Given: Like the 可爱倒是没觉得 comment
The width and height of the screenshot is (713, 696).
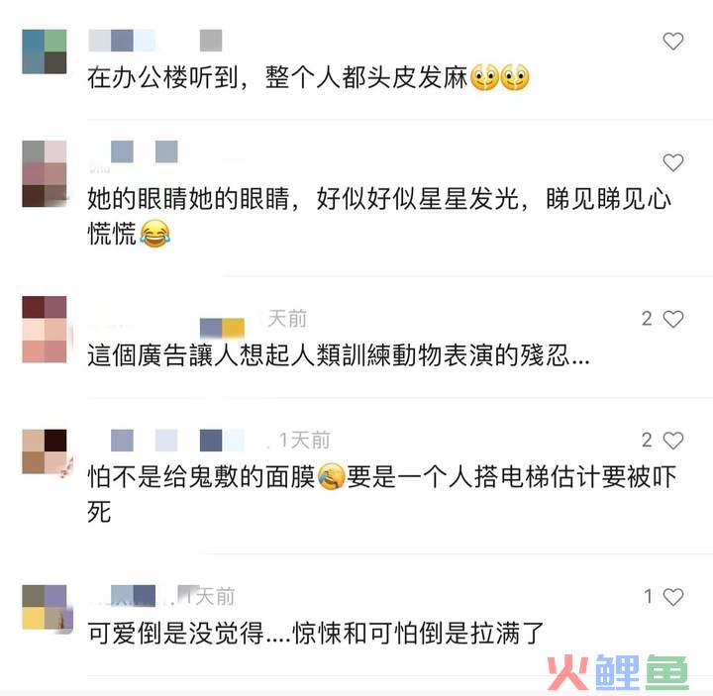Looking at the screenshot, I should 673,596.
